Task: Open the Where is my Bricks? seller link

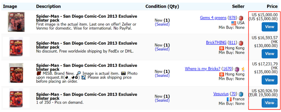Action: 202,69
